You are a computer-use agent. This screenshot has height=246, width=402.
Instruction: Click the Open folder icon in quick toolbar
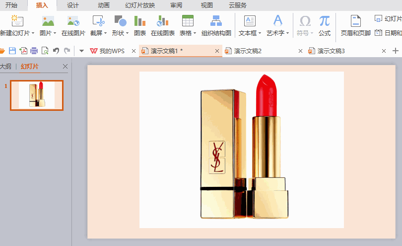[x=2, y=51]
